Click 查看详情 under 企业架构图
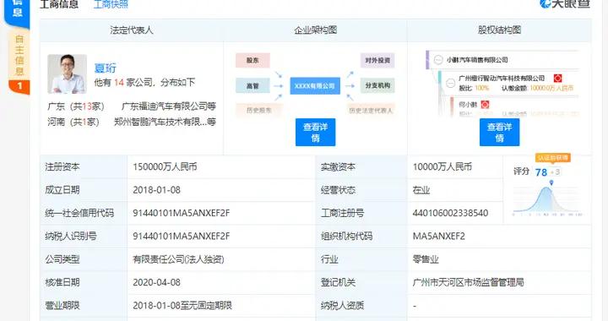Viewport: 608px width, 321px height. 315,132
